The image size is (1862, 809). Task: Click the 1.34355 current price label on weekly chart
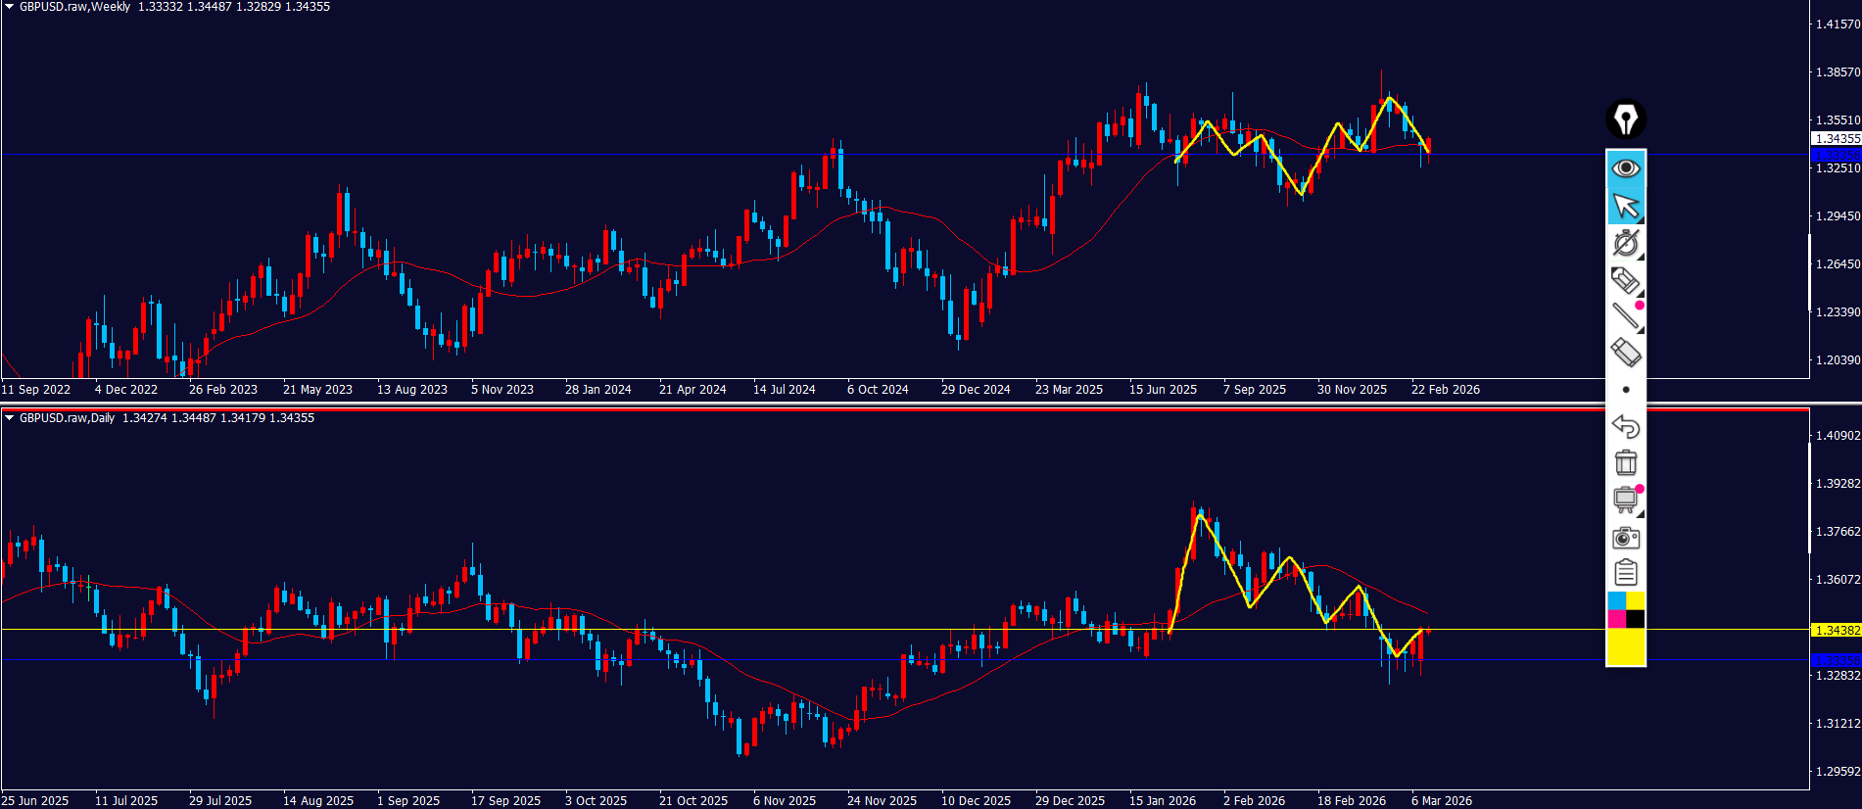[x=1837, y=139]
